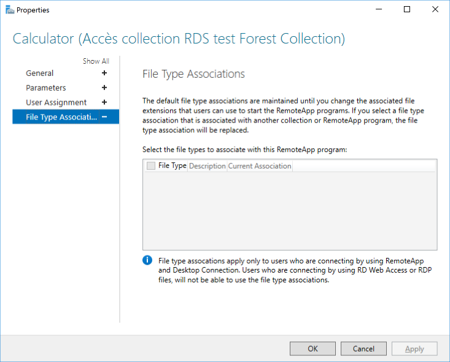450x362 pixels.
Task: Click the Show All link
Action: click(96, 61)
